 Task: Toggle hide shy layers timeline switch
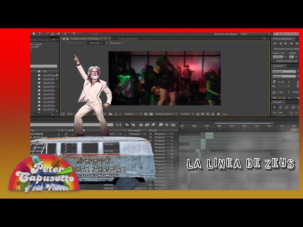point(141,125)
